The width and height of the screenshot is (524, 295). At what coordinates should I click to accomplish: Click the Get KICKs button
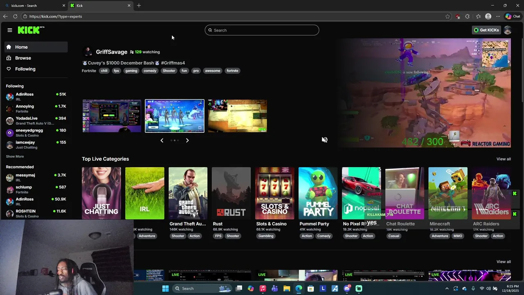point(486,30)
